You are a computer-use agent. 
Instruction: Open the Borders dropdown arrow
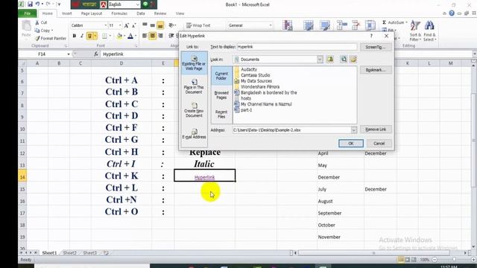point(110,36)
